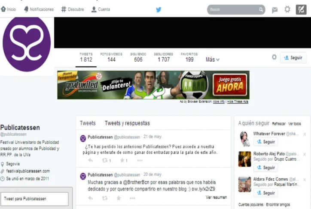Screen dimensions: 311x209
Task: Click the Twitter bird logo
Action: coord(159,9)
